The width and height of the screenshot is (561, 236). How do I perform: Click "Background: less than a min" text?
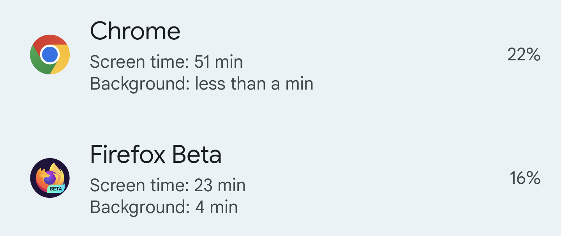pos(201,84)
